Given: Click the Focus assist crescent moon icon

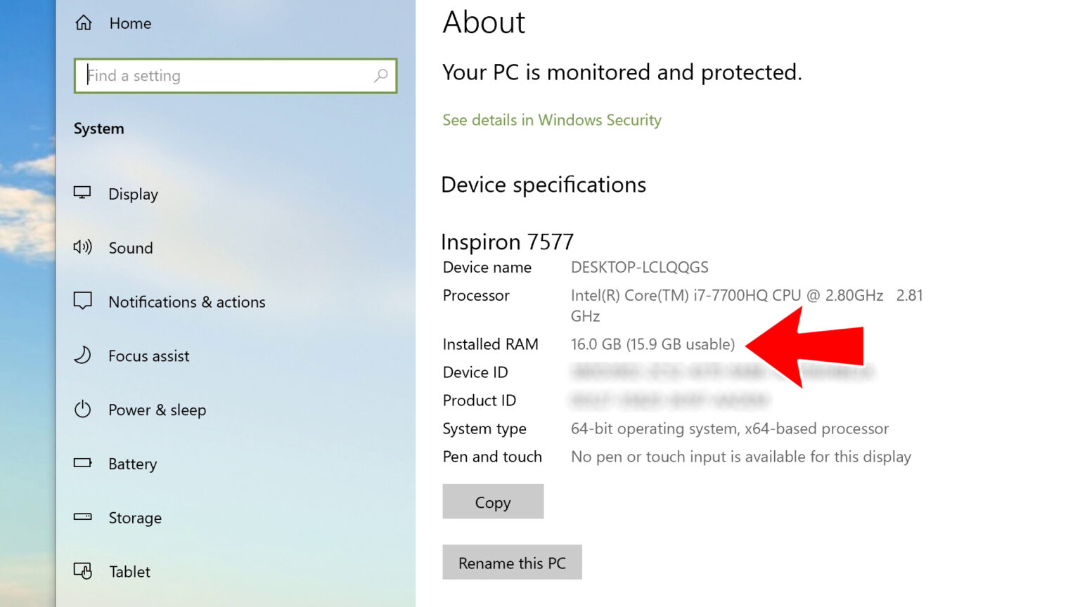Looking at the screenshot, I should tap(83, 355).
